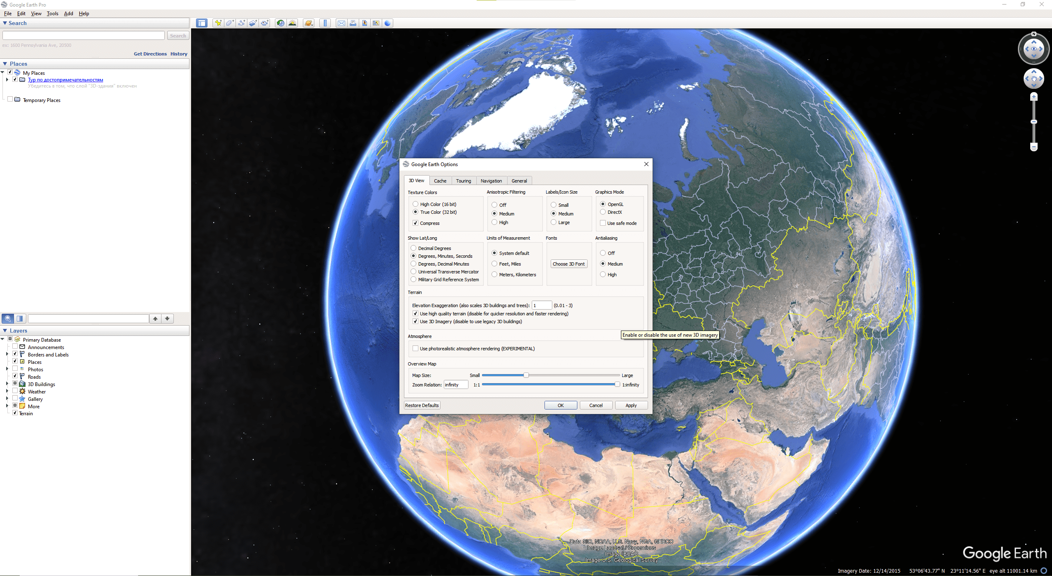Image resolution: width=1052 pixels, height=576 pixels.
Task: Collapse the Layers panel
Action: pyautogui.click(x=5, y=330)
